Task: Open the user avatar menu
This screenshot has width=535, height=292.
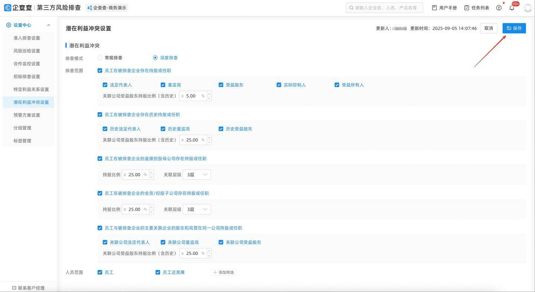Action: (x=528, y=8)
